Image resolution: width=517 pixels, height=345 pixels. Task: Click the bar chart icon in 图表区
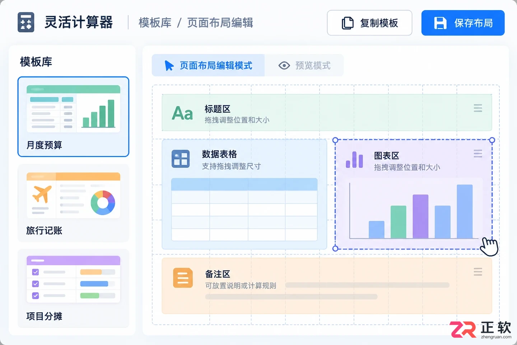(354, 160)
